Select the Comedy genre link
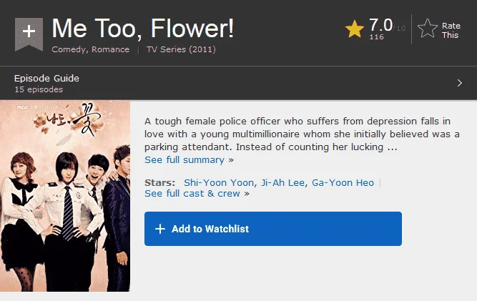 click(x=69, y=49)
